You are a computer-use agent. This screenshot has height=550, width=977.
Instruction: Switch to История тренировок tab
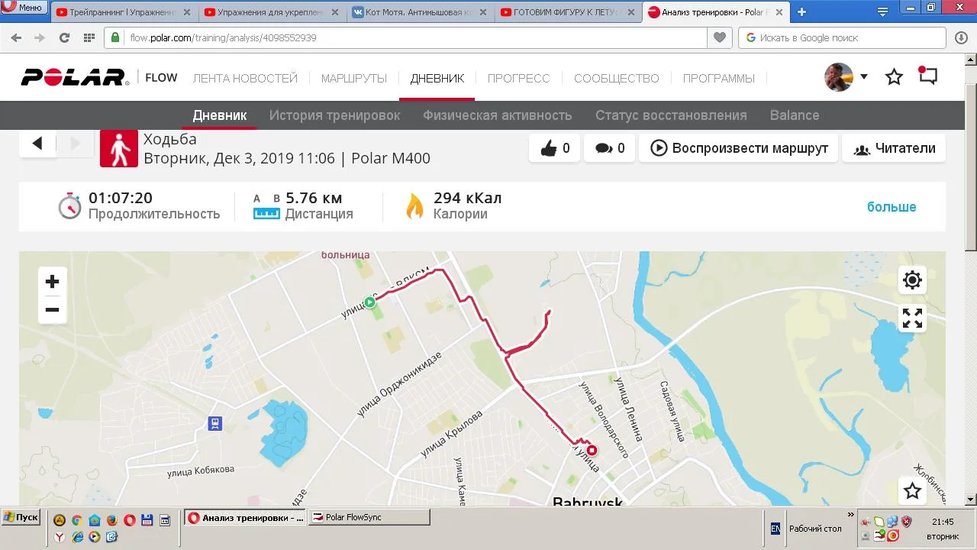pos(334,115)
